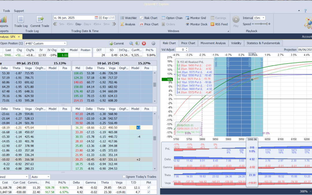Increase playback speed with plus icon
The image size is (312, 195).
[x=270, y=24]
